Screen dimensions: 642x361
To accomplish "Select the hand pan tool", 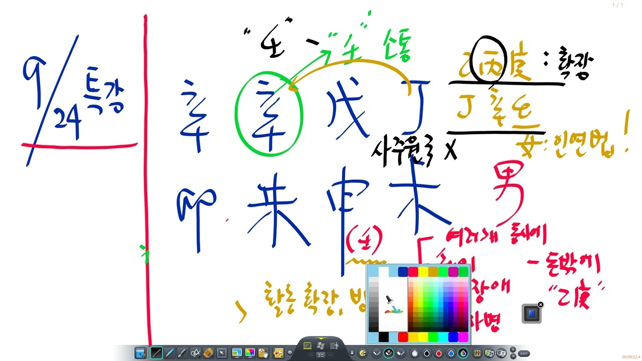I will coord(263,353).
